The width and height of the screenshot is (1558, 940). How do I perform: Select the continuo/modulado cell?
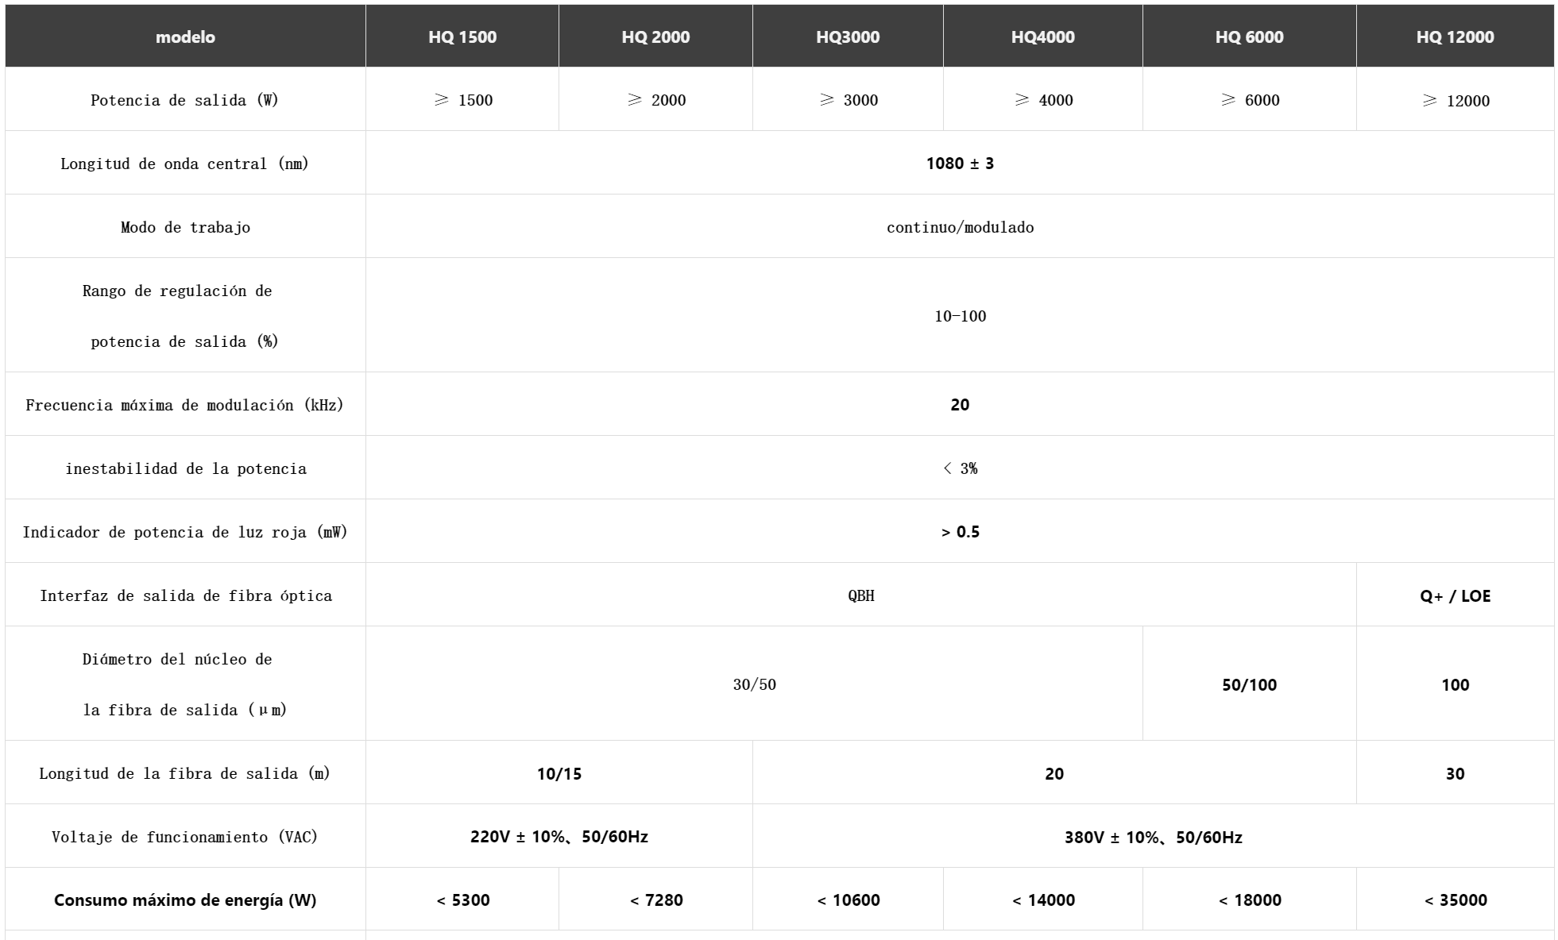click(x=960, y=226)
